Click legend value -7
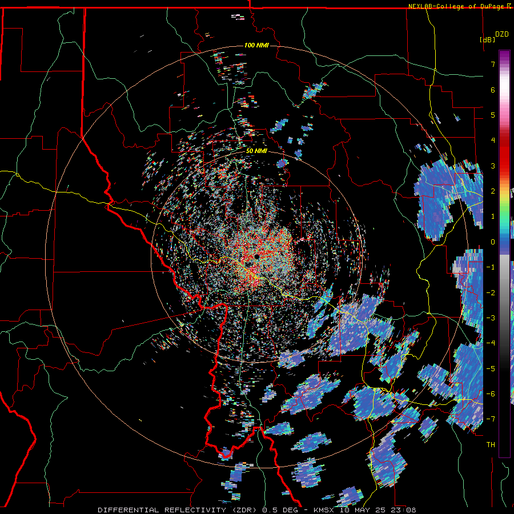514x514 pixels. click(491, 419)
